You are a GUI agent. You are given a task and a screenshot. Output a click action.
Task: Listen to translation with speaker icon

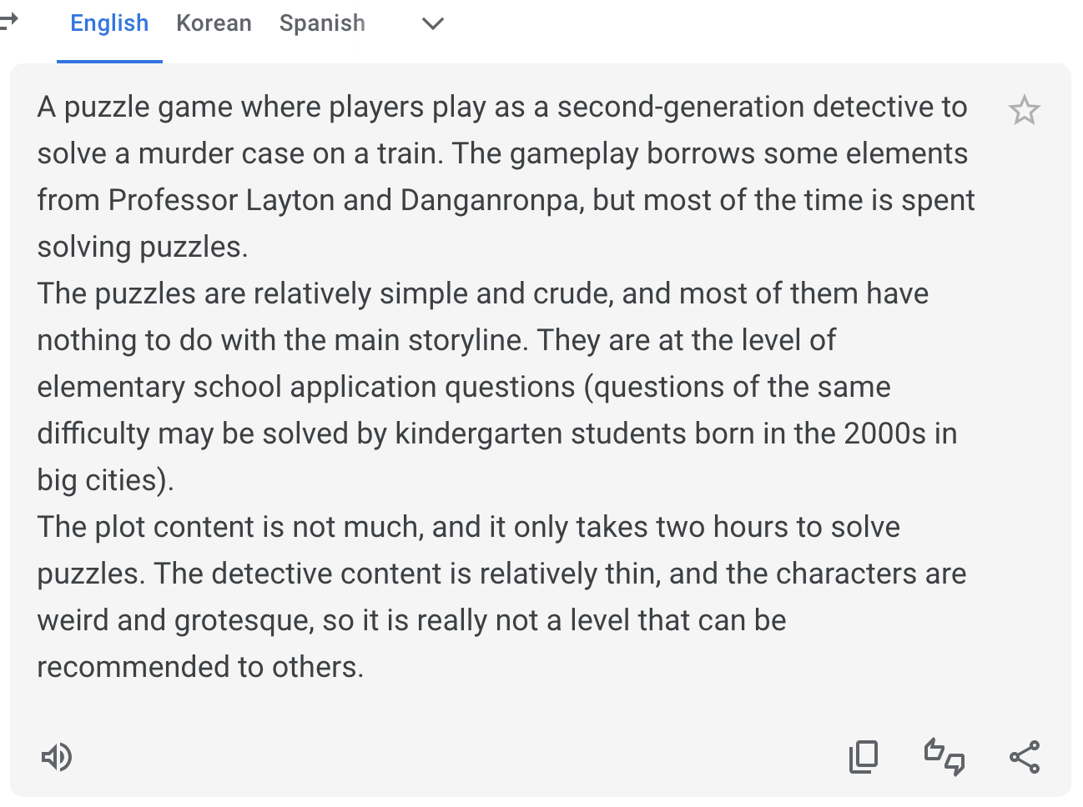[57, 757]
